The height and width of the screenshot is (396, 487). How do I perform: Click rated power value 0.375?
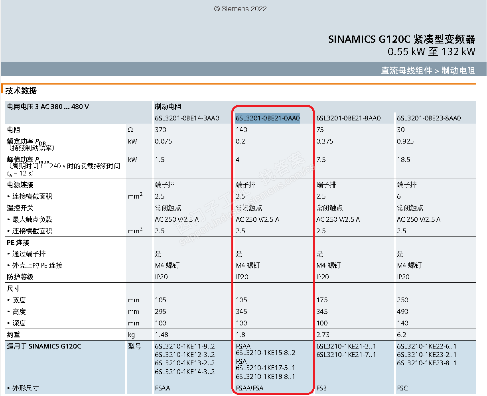325,141
